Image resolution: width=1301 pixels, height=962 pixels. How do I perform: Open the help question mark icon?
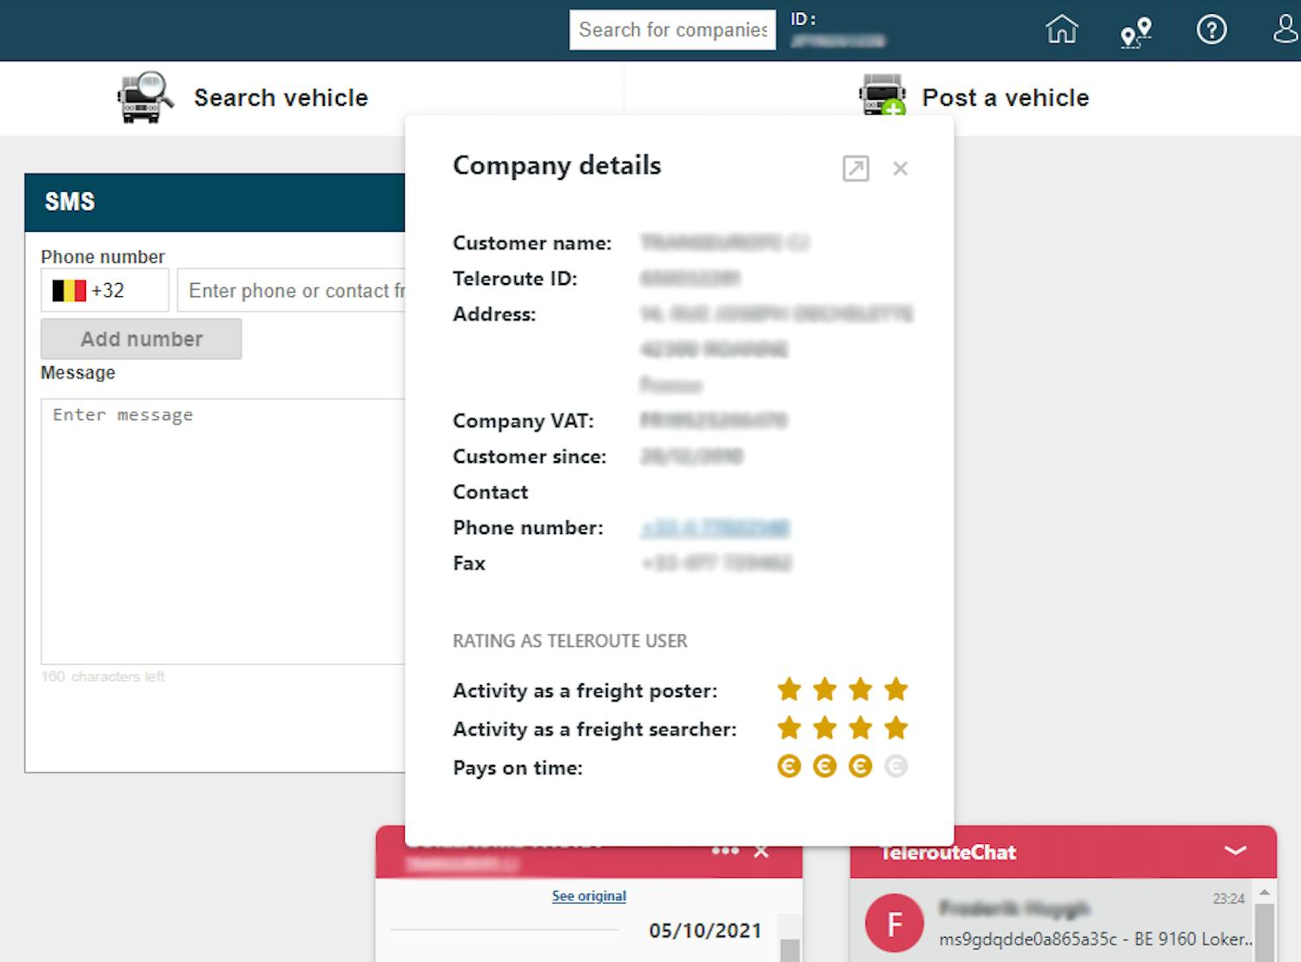1211,30
